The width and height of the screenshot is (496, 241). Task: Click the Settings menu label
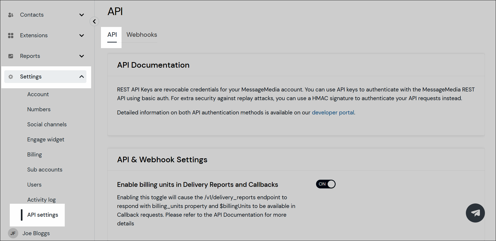click(31, 77)
